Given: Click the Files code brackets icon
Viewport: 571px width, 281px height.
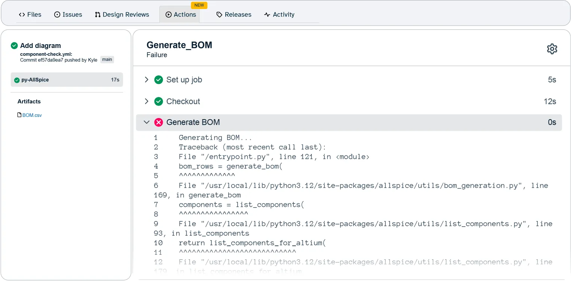Looking at the screenshot, I should click(22, 15).
